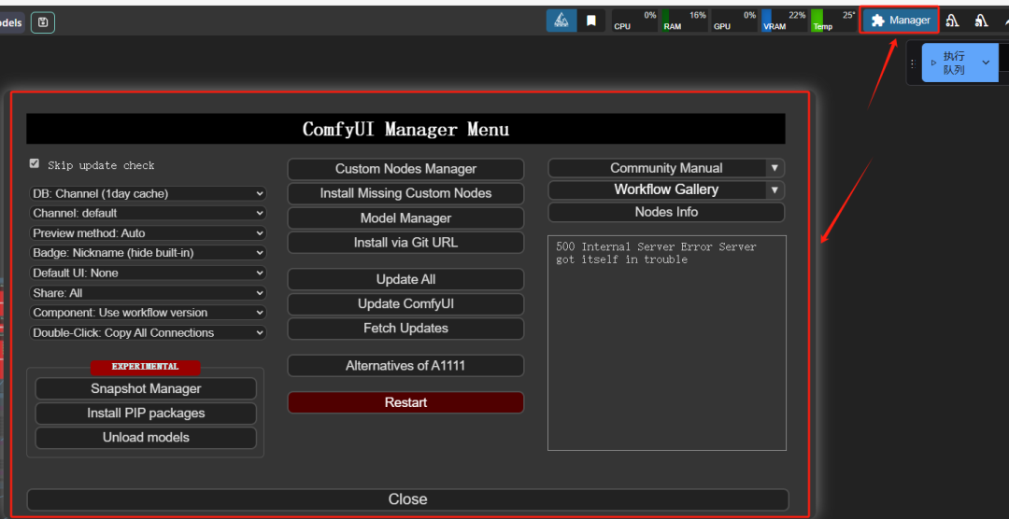Toggle the Skip update check checkbox

(35, 164)
